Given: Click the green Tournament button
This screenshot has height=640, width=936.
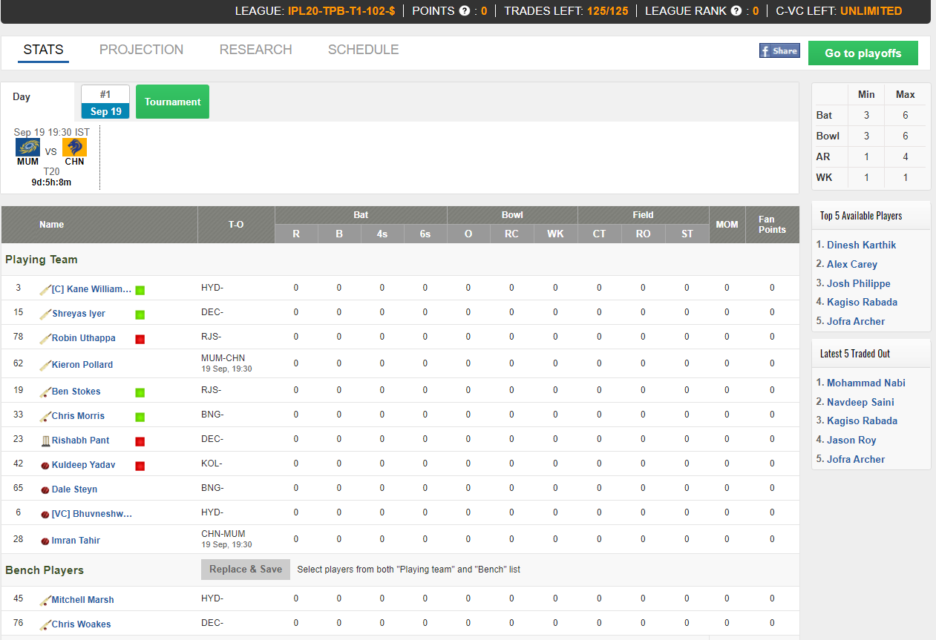Looking at the screenshot, I should (x=173, y=102).
